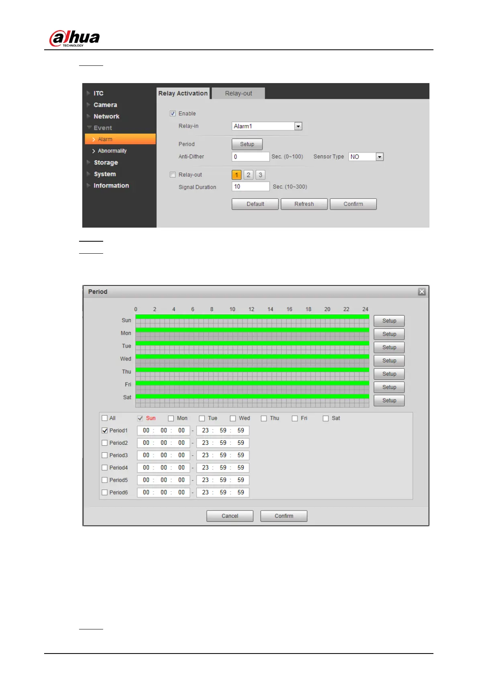Click Period3 start time field
Viewport: 478px width, 676px height.
point(163,455)
